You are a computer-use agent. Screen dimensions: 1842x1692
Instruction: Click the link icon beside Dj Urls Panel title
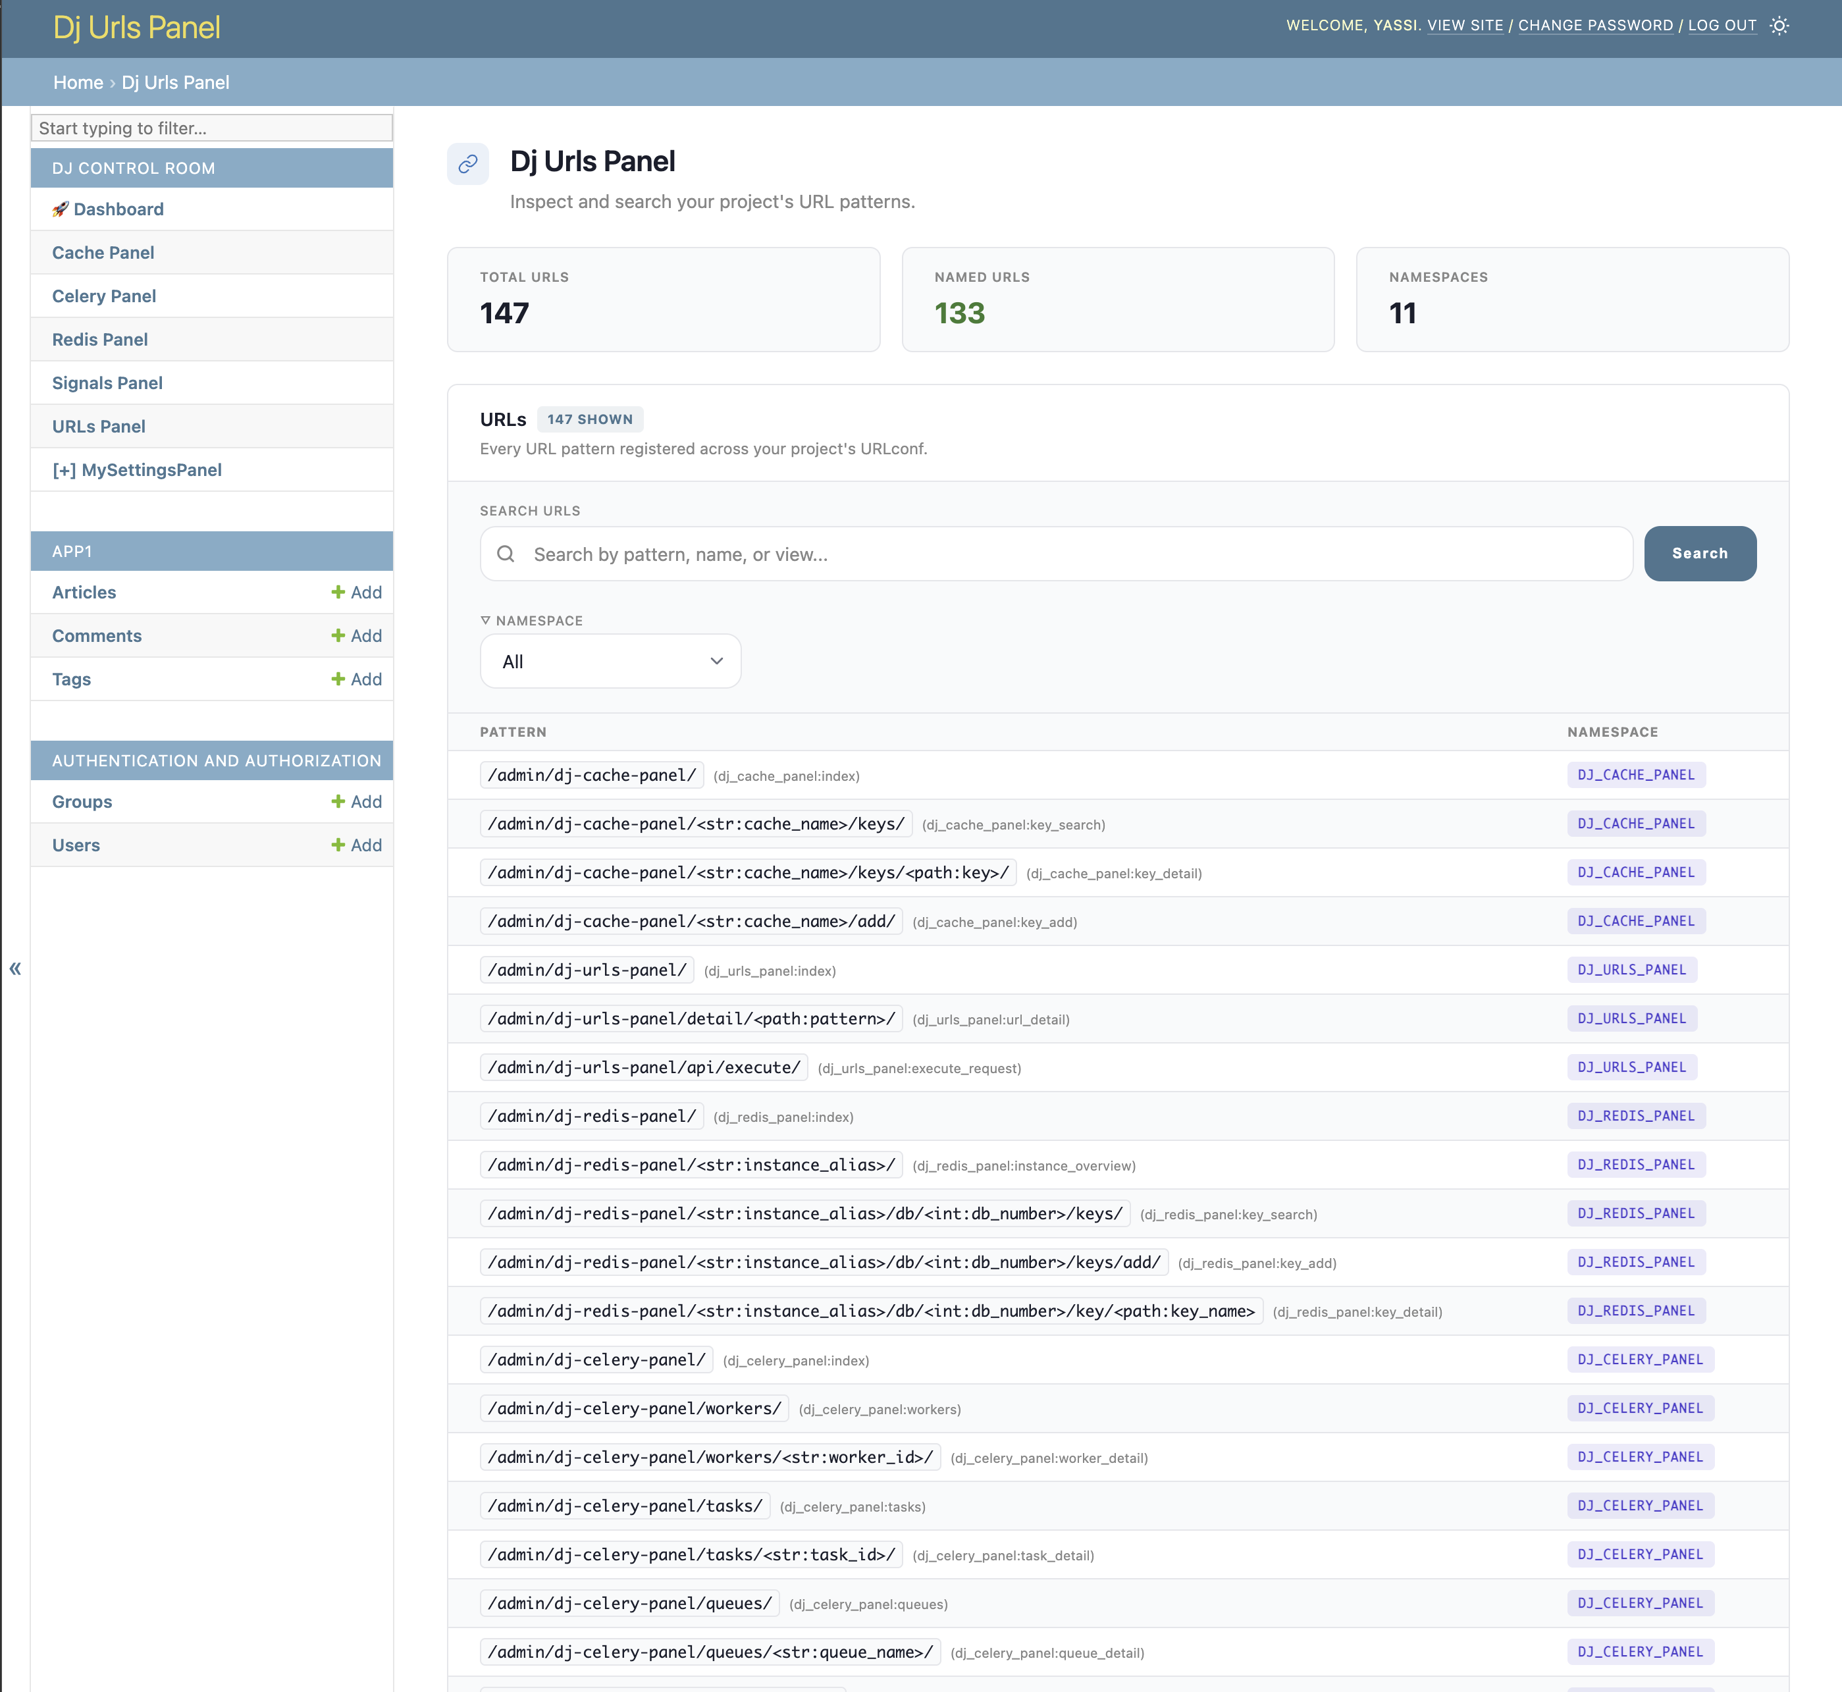pyautogui.click(x=468, y=164)
